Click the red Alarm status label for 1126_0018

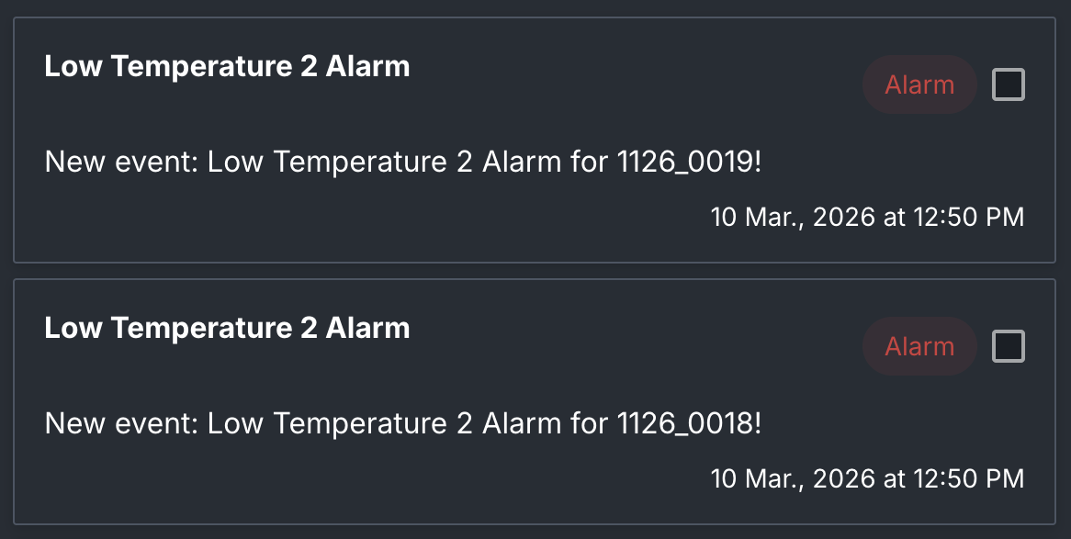(x=919, y=346)
